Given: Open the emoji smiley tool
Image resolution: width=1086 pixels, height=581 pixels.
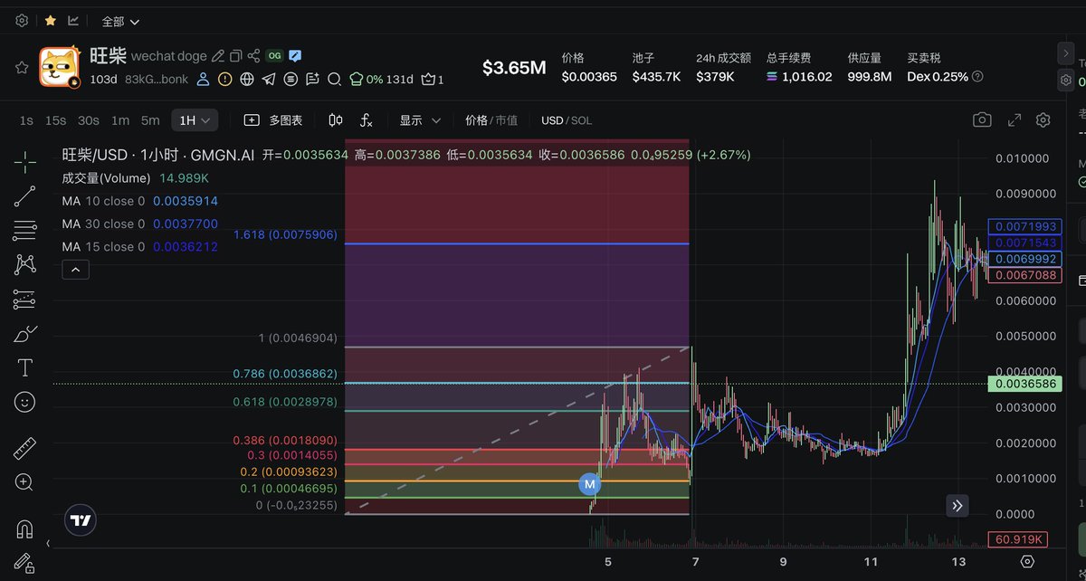Looking at the screenshot, I should click(25, 402).
